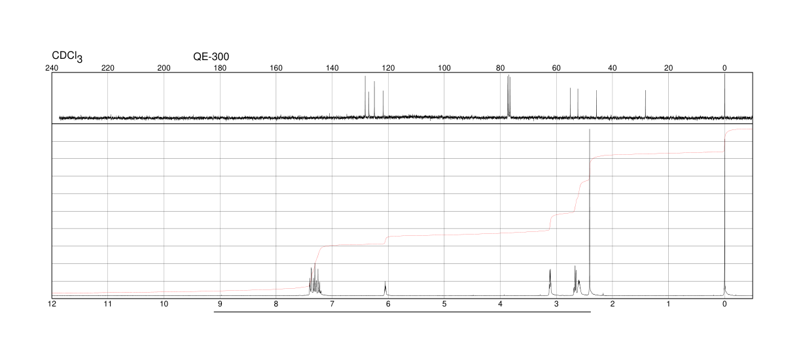The height and width of the screenshot is (345, 801).
Task: Click the 11 ppm label on proton axis
Action: point(108,304)
